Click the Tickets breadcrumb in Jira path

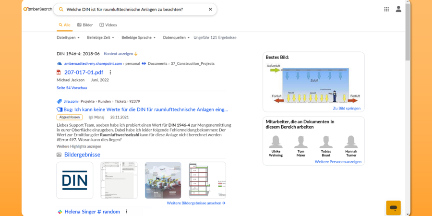point(121,101)
